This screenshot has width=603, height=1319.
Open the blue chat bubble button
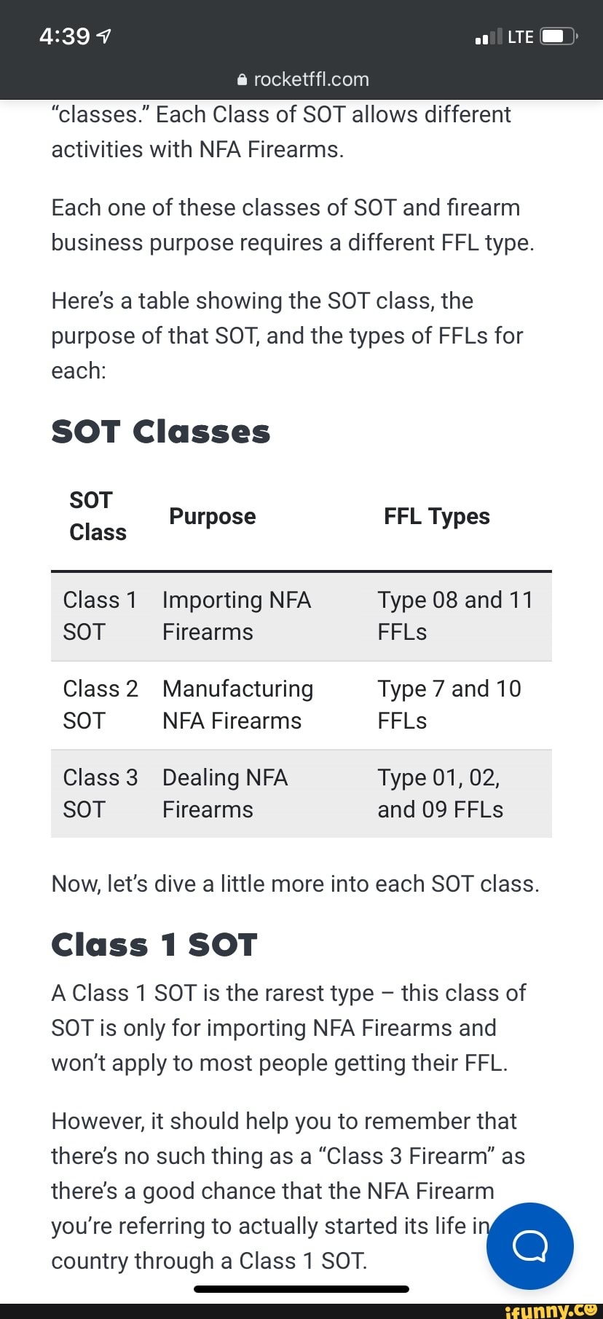point(529,1245)
